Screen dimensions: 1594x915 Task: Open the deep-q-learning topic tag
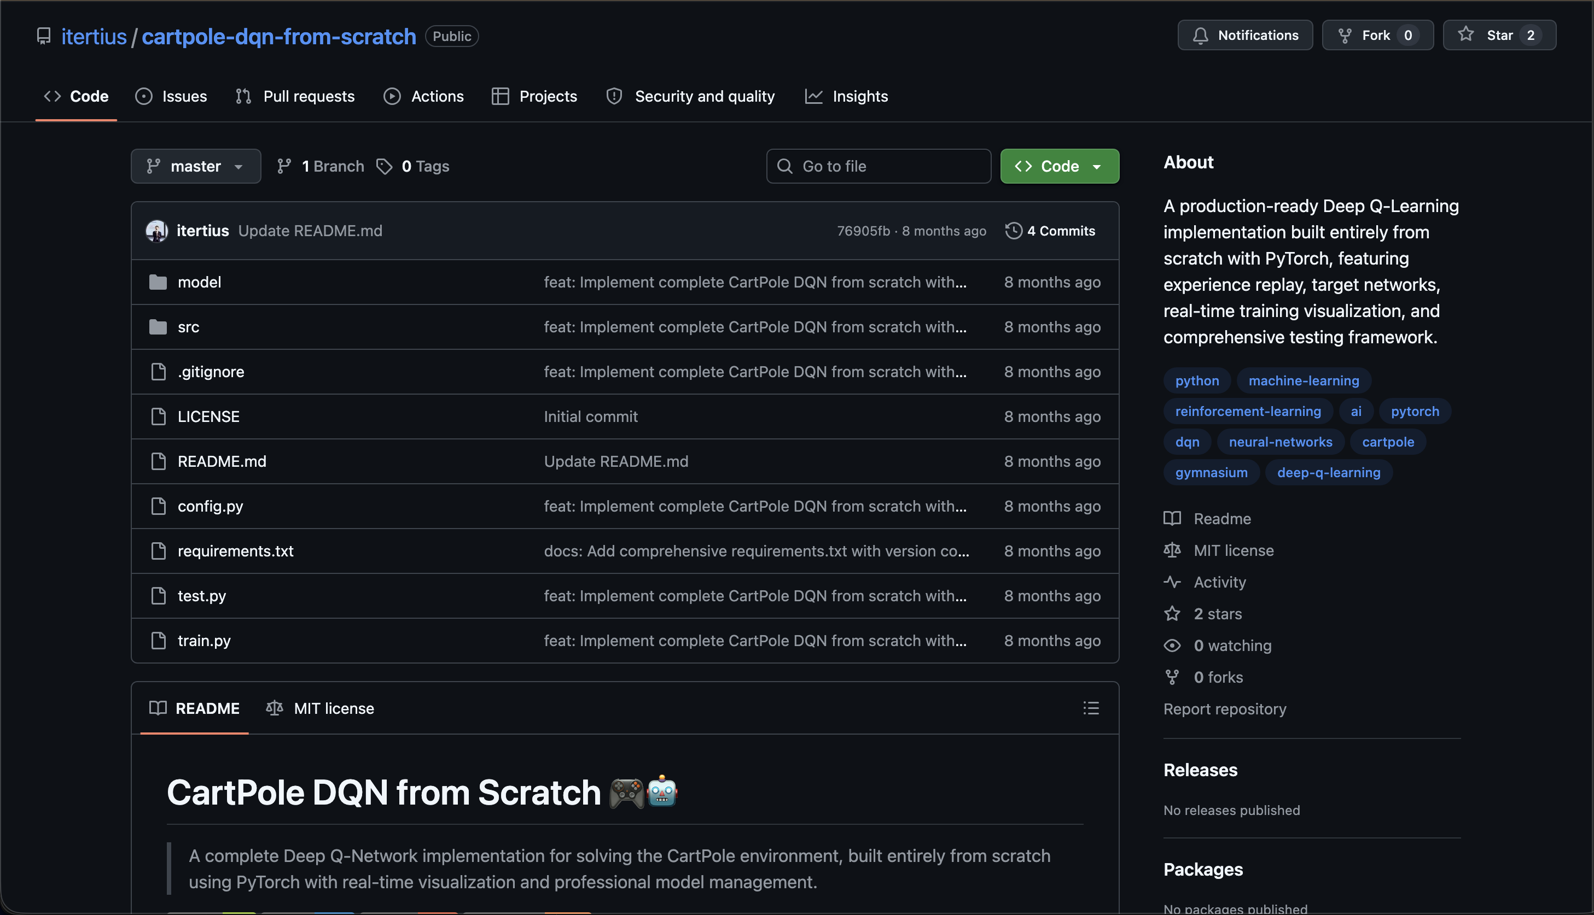(1329, 473)
